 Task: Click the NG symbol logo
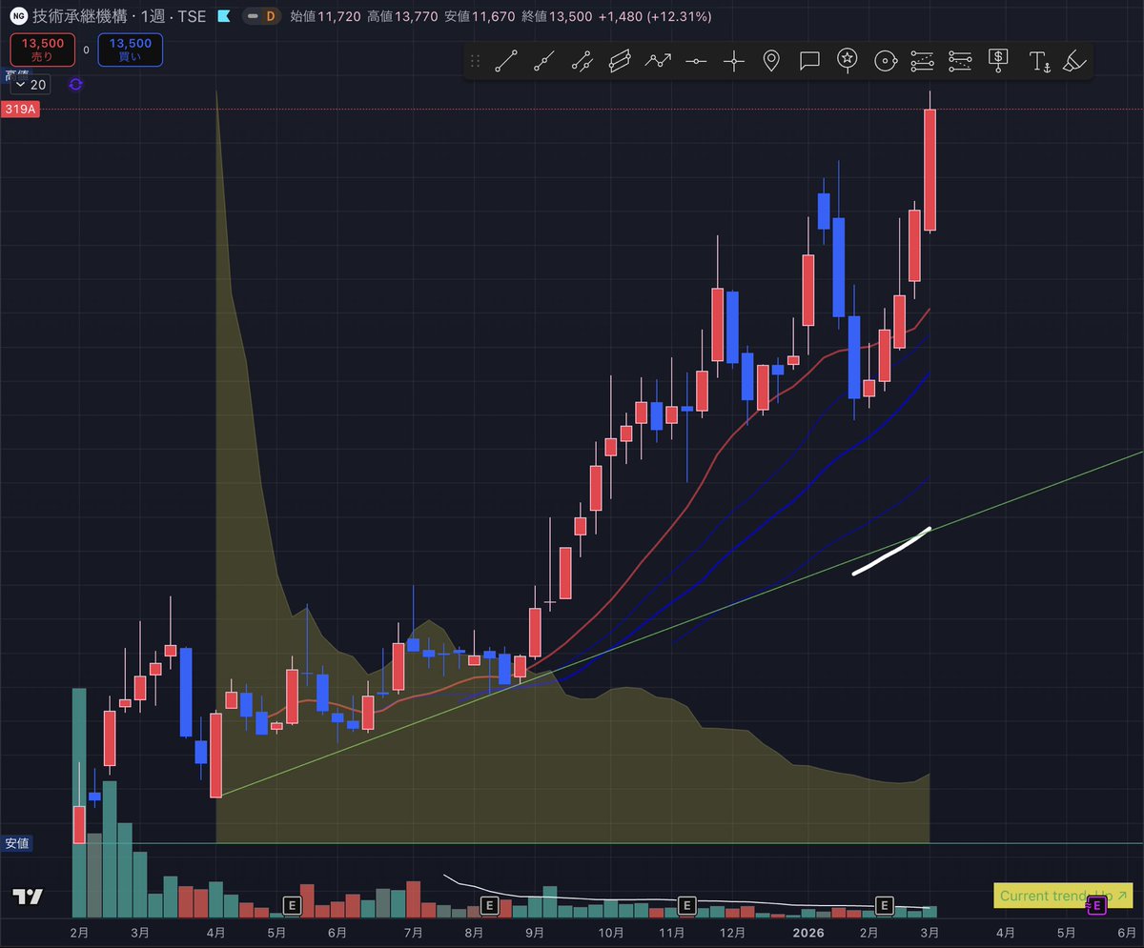(17, 17)
